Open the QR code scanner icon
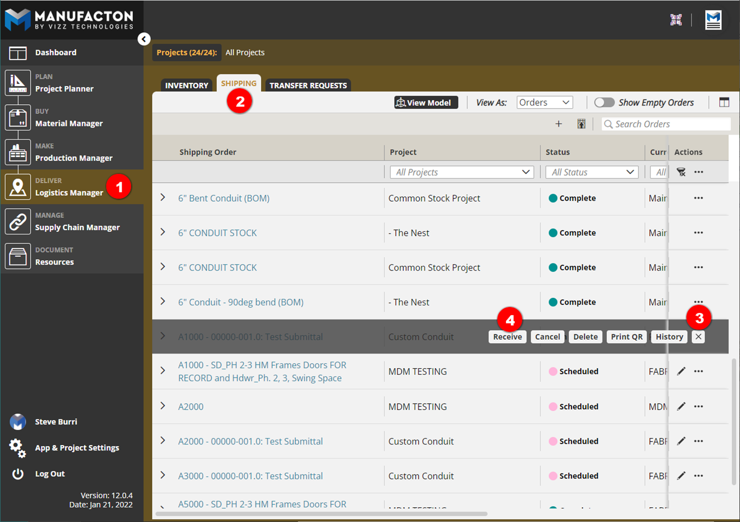The height and width of the screenshot is (522, 740). (x=676, y=20)
